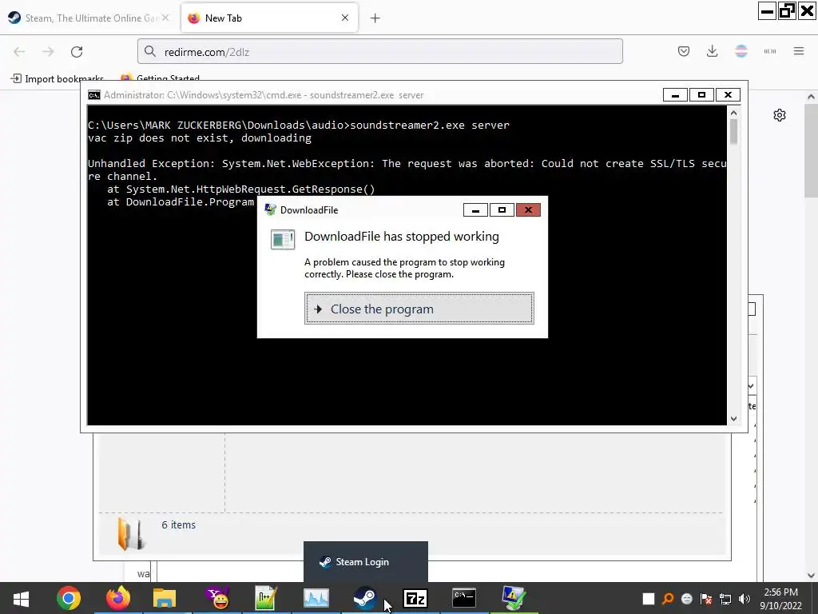Close the Administrator cmd.exe window
Viewport: 818px width, 614px height.
click(728, 95)
